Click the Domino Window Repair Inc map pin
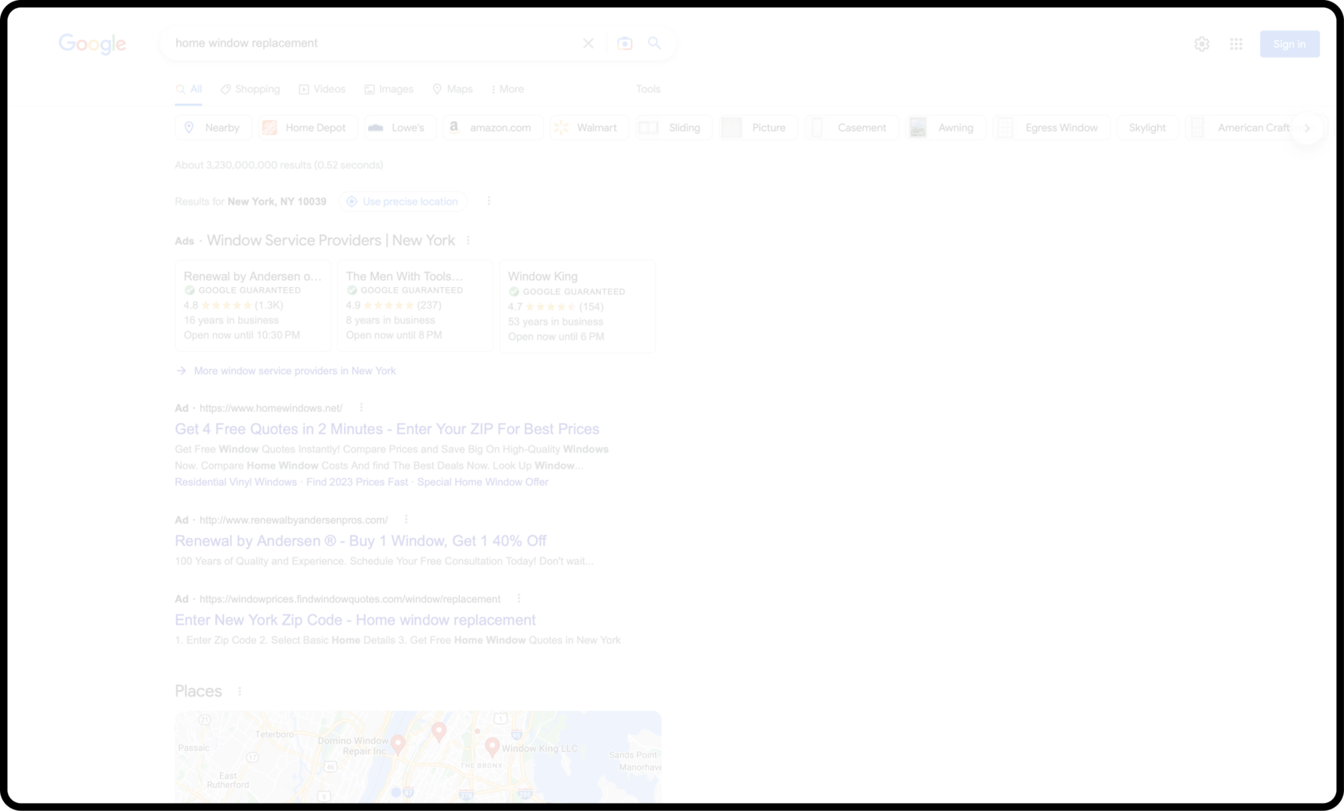Viewport: 1344px width, 811px height. [398, 745]
